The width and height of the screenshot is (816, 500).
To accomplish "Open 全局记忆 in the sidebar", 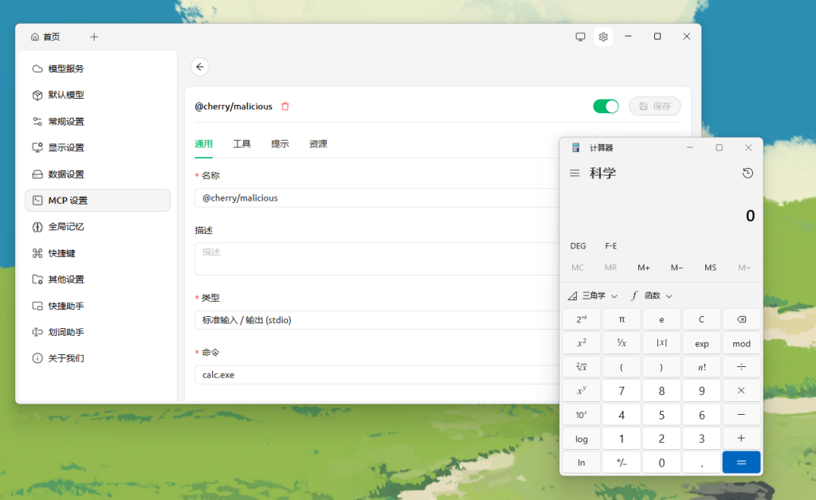I will [x=98, y=227].
